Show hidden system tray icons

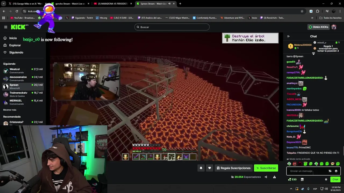tap(291, 189)
